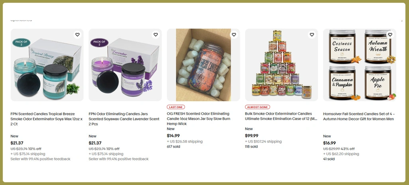The height and width of the screenshot is (185, 409).
Task: Heart the Homsolver Fall Scented Candles listing
Action: (x=390, y=35)
